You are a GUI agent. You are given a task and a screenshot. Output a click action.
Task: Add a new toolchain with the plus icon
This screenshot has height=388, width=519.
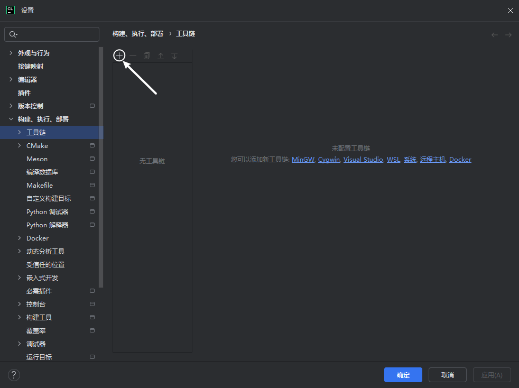tap(119, 55)
